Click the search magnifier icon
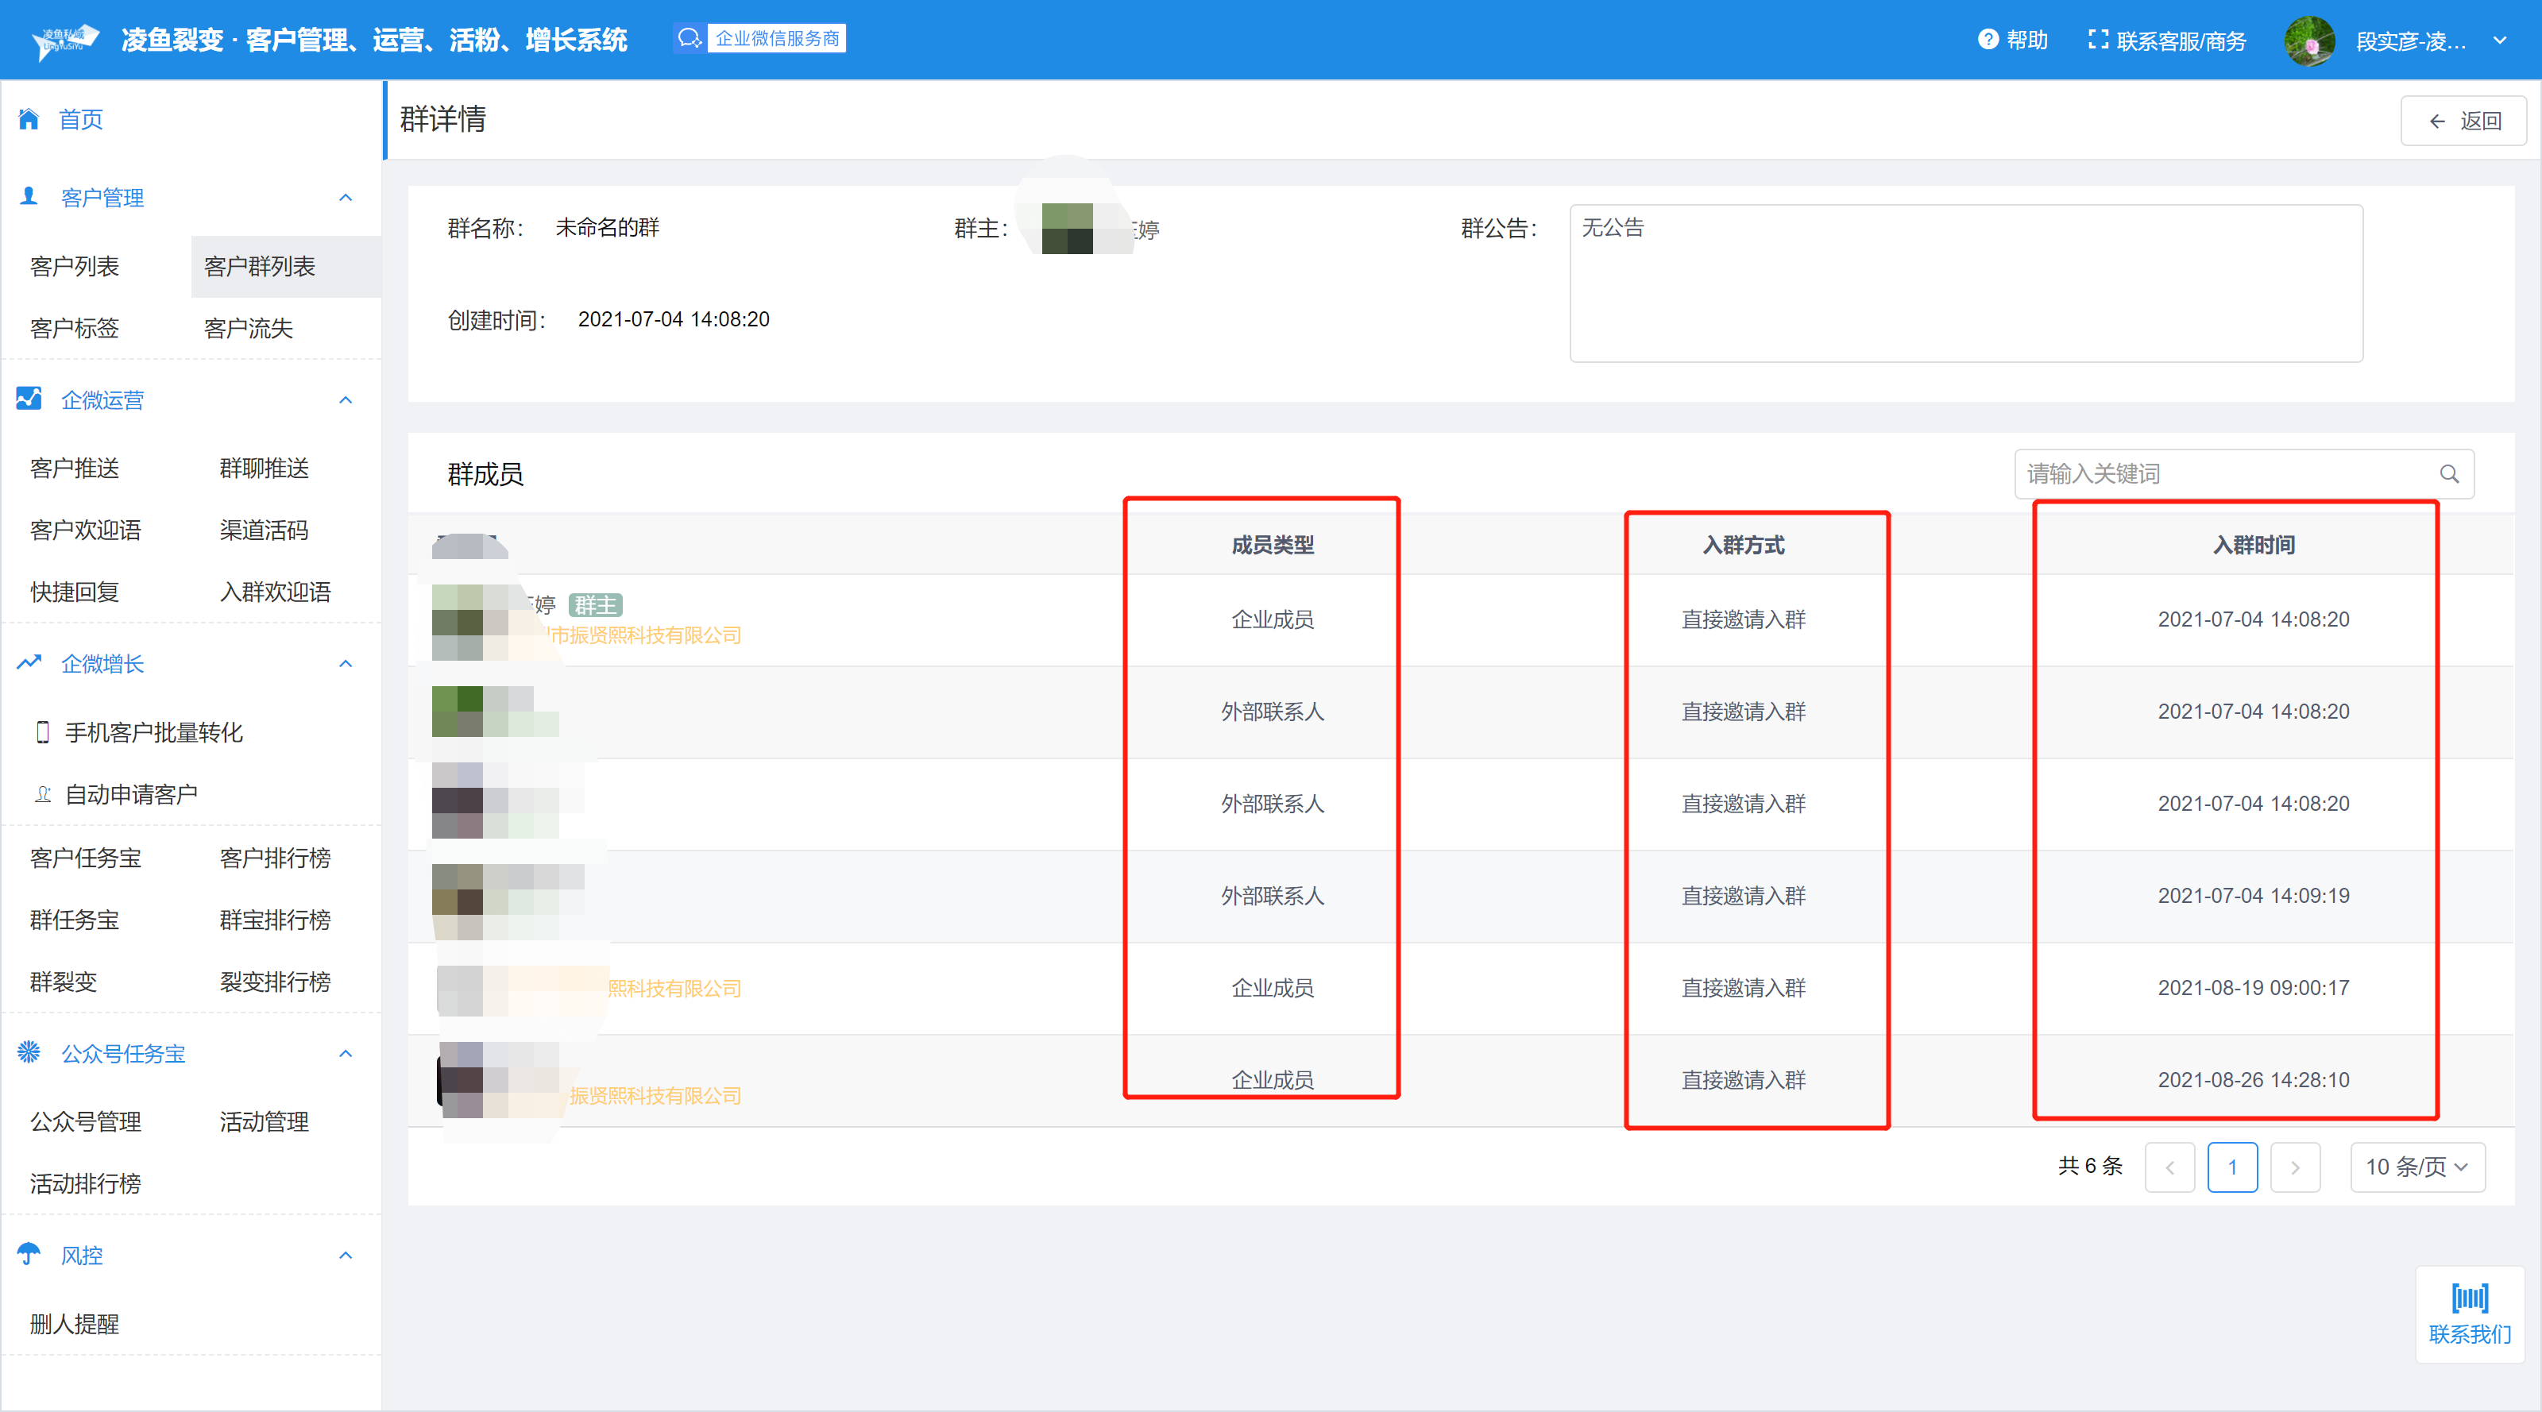 tap(2449, 475)
